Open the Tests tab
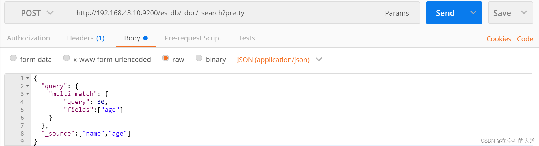The width and height of the screenshot is (539, 146). pyautogui.click(x=246, y=38)
